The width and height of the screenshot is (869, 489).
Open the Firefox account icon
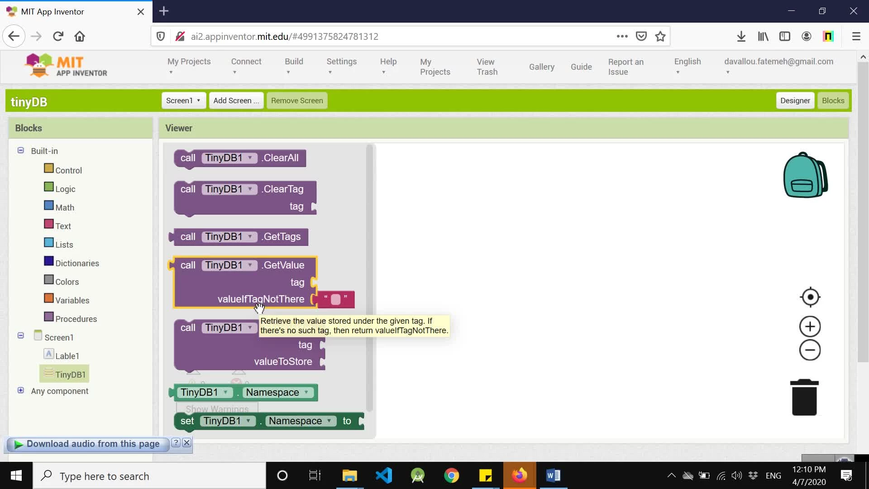tap(807, 36)
